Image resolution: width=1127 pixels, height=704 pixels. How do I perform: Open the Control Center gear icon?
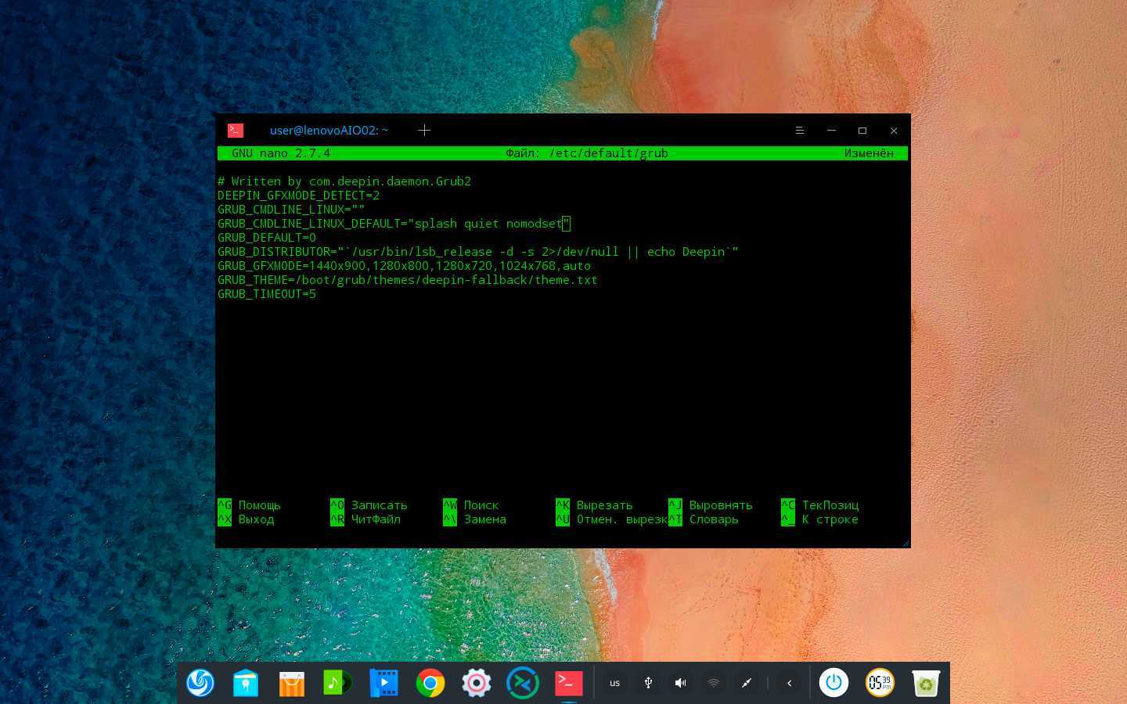click(476, 683)
